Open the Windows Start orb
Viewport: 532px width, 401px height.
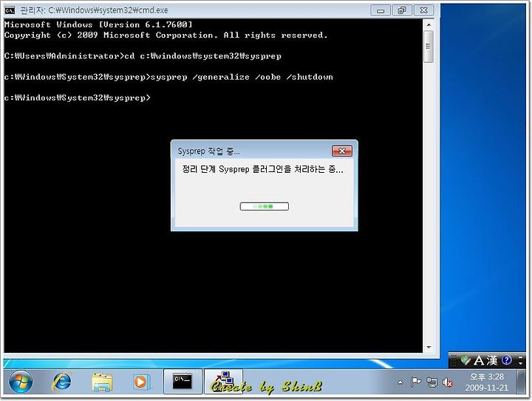tap(21, 382)
